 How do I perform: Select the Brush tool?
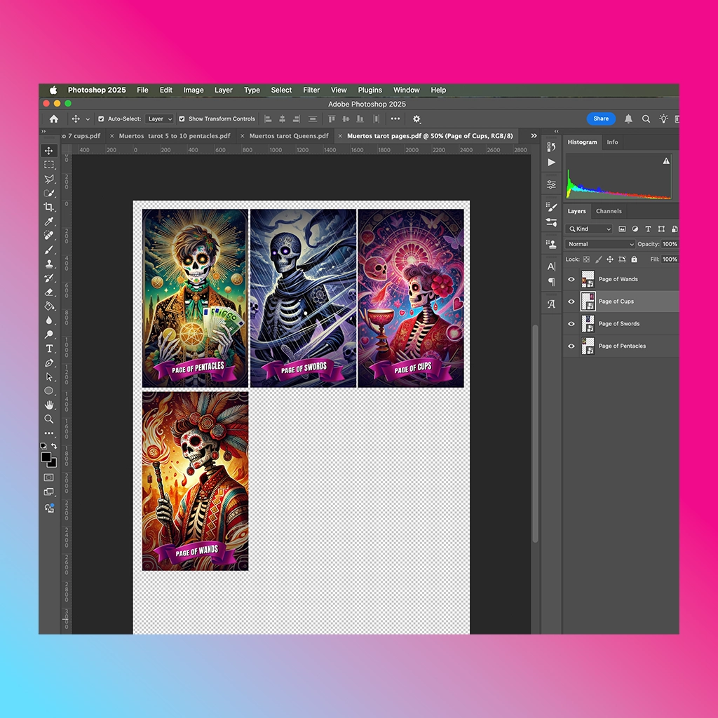tap(49, 250)
